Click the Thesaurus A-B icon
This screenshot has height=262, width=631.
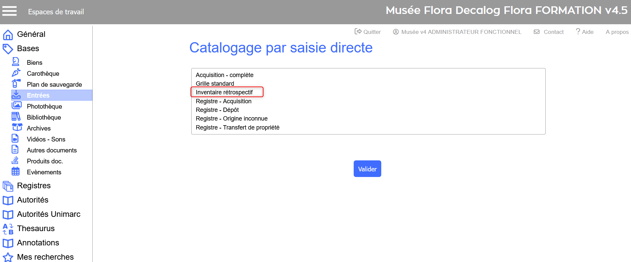(8, 229)
